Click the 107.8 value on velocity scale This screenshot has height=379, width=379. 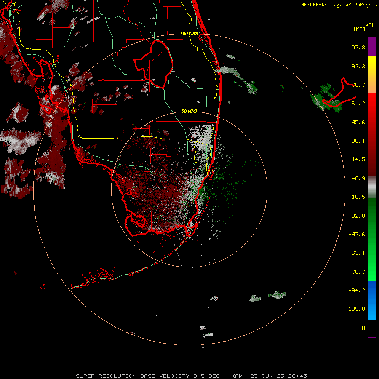[x=357, y=47]
